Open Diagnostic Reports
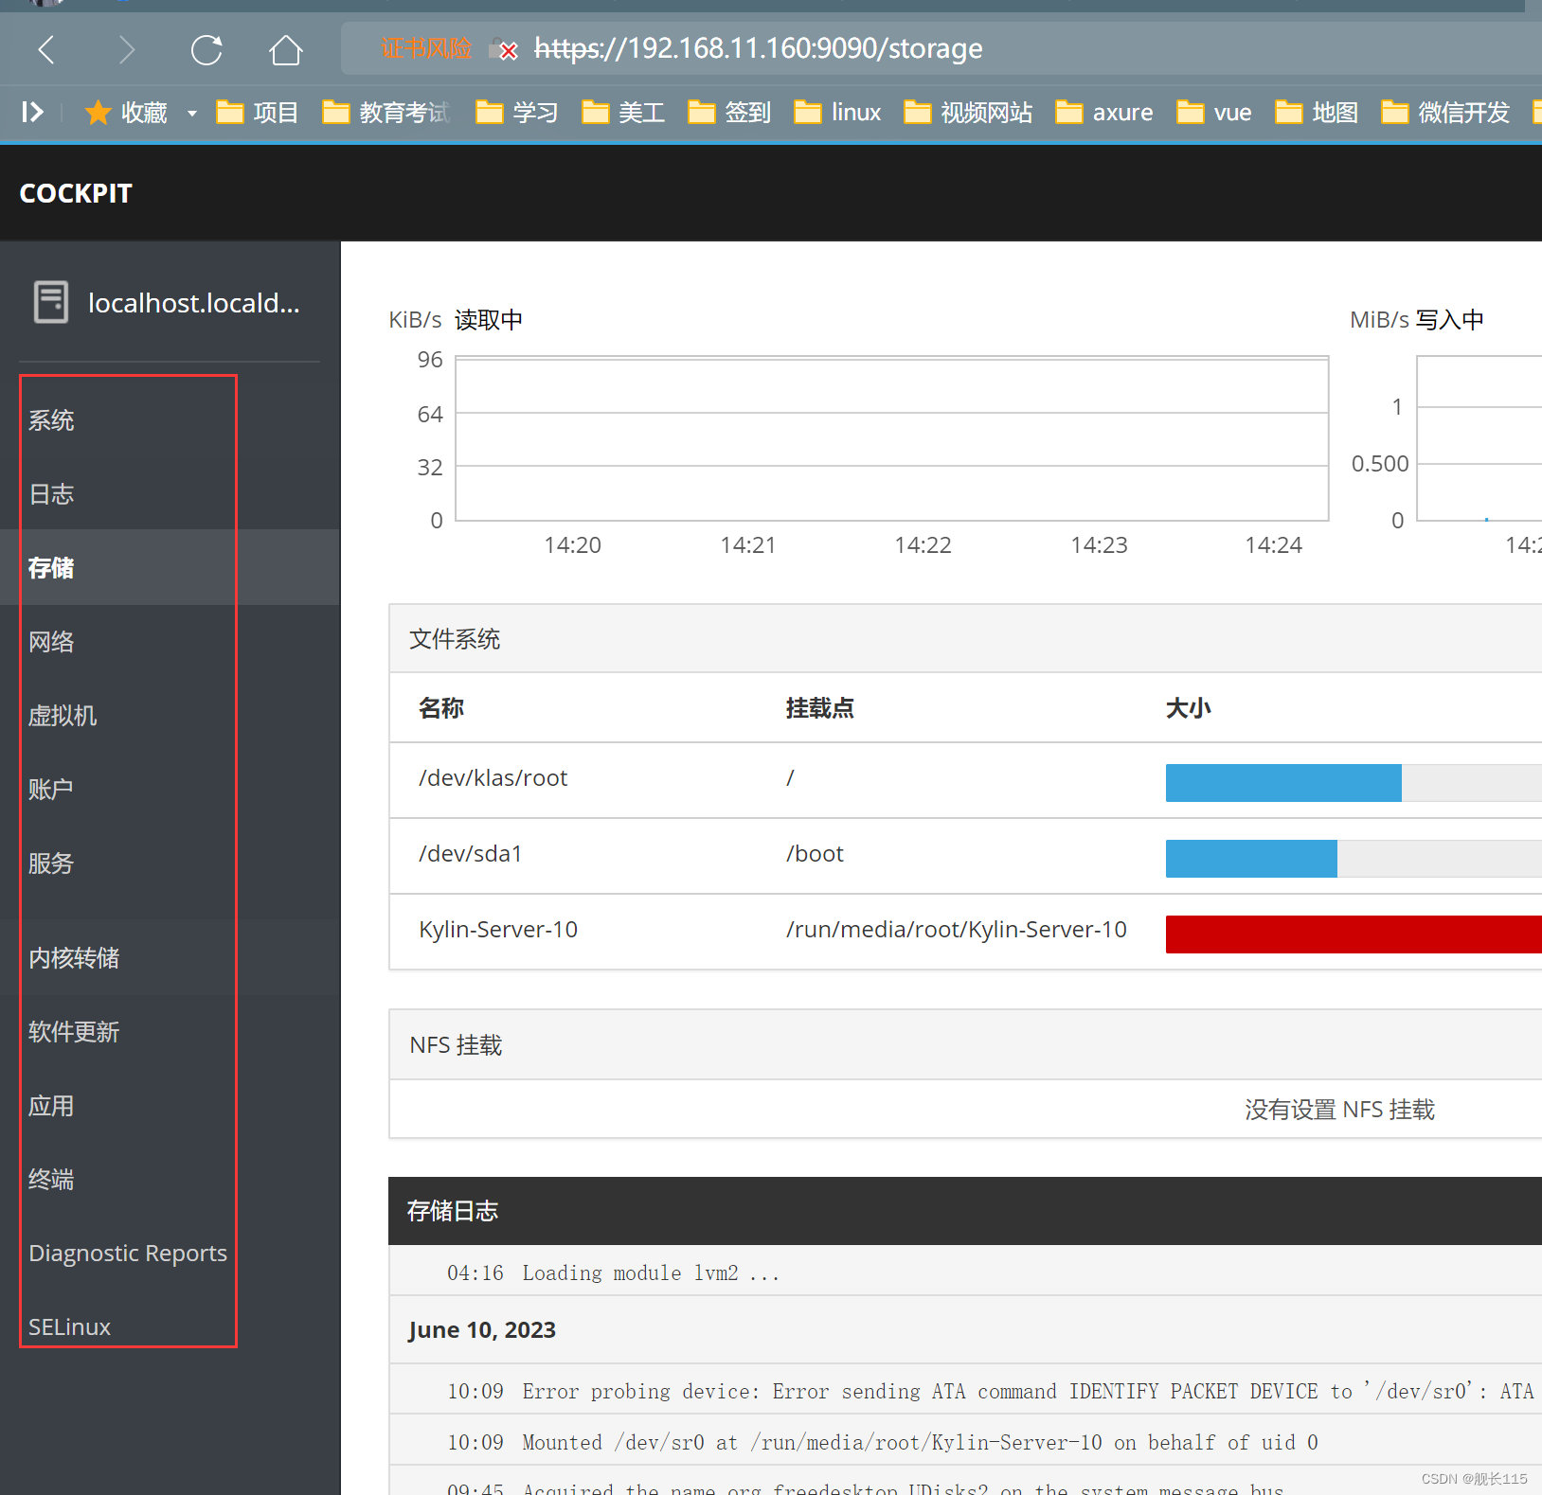Screen dimensions: 1542x1495 point(128,1253)
